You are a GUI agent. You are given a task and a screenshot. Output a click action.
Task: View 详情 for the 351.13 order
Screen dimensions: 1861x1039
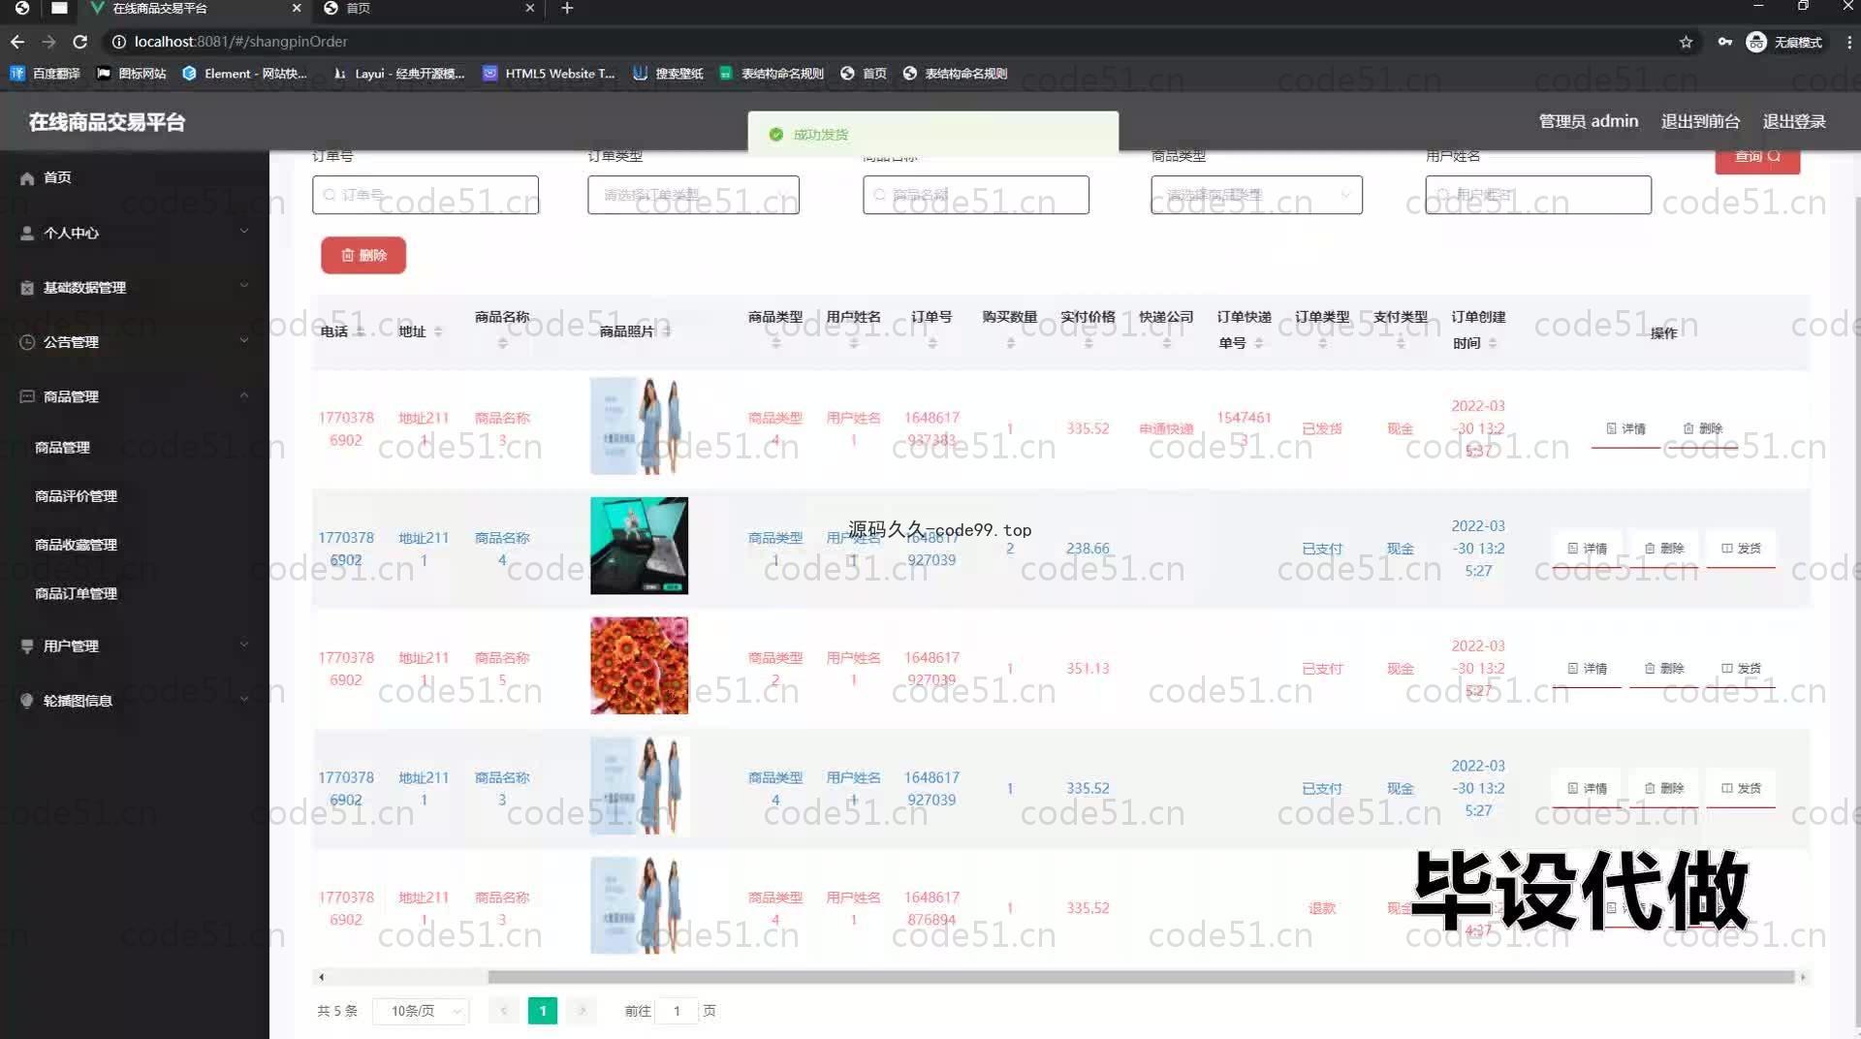click(x=1587, y=669)
